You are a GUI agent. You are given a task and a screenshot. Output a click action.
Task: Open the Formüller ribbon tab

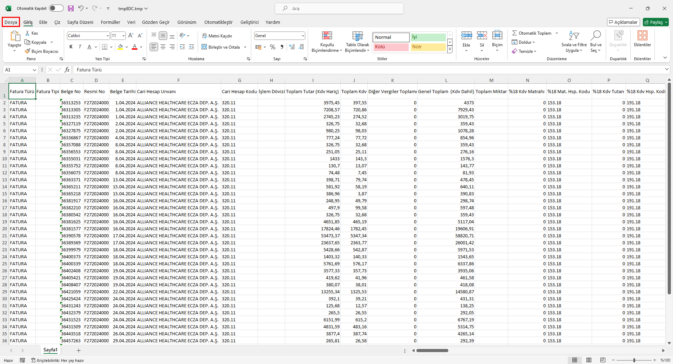tap(110, 22)
